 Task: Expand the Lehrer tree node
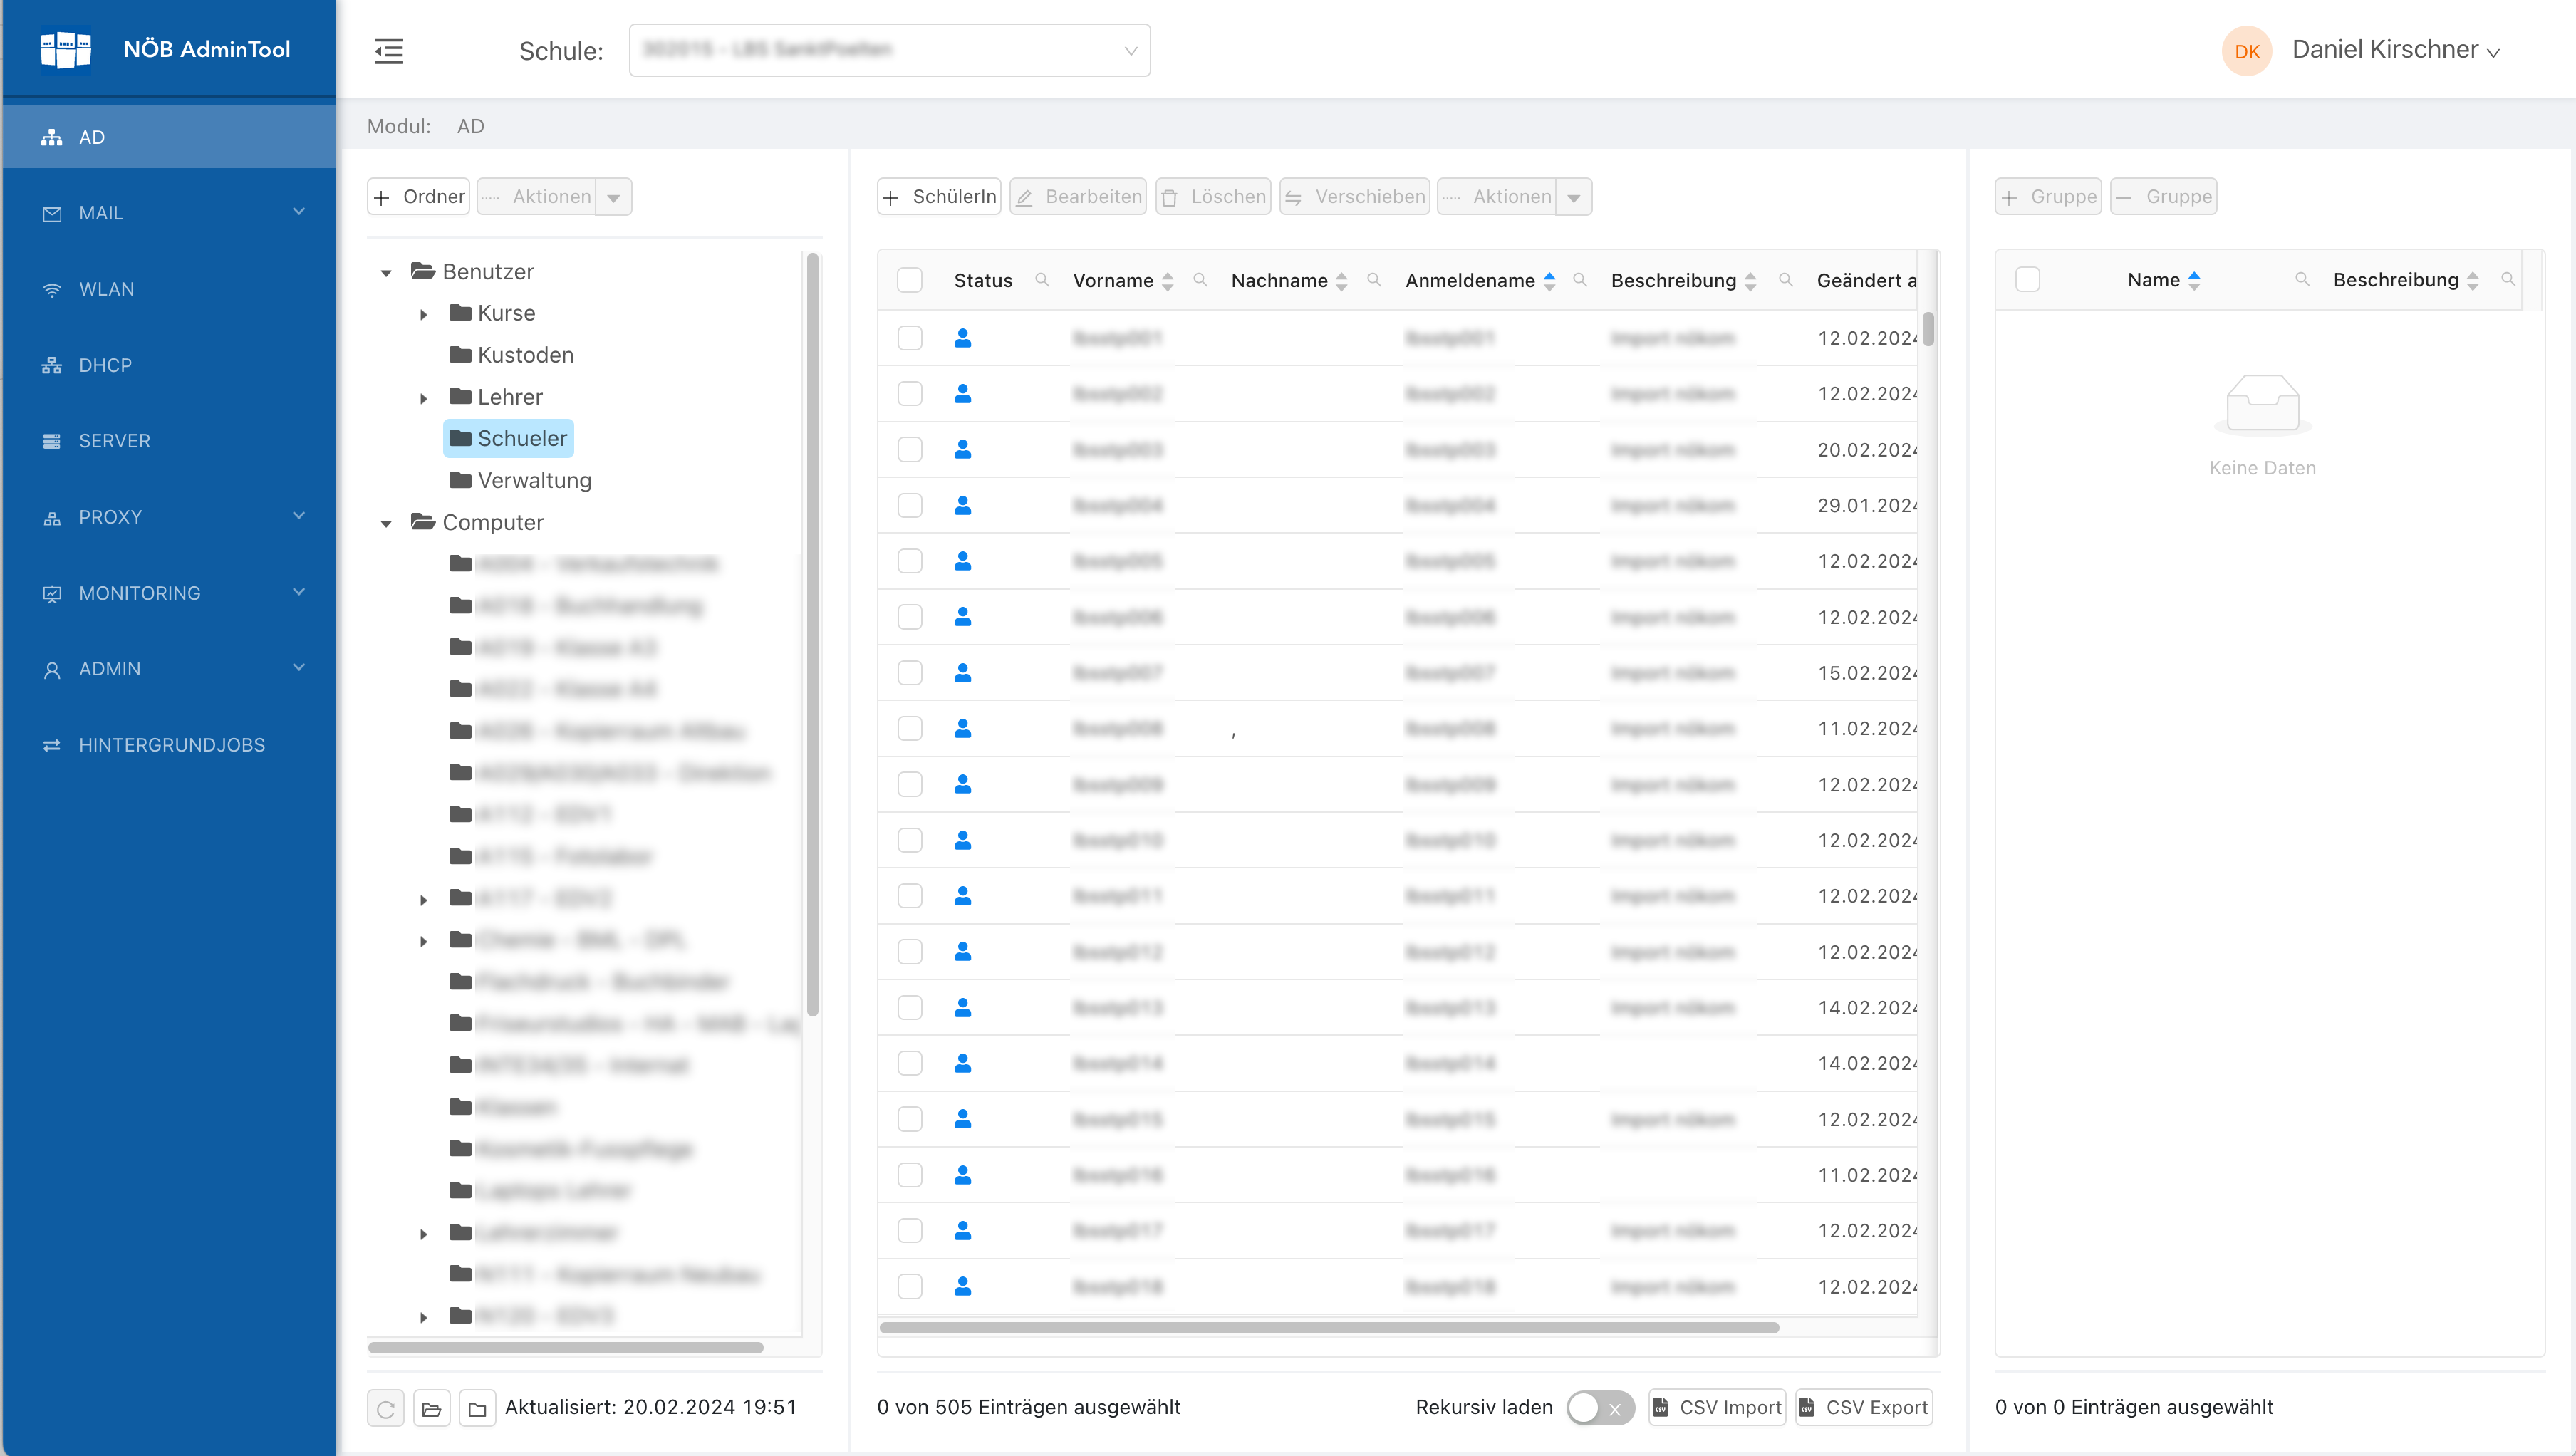pos(424,398)
